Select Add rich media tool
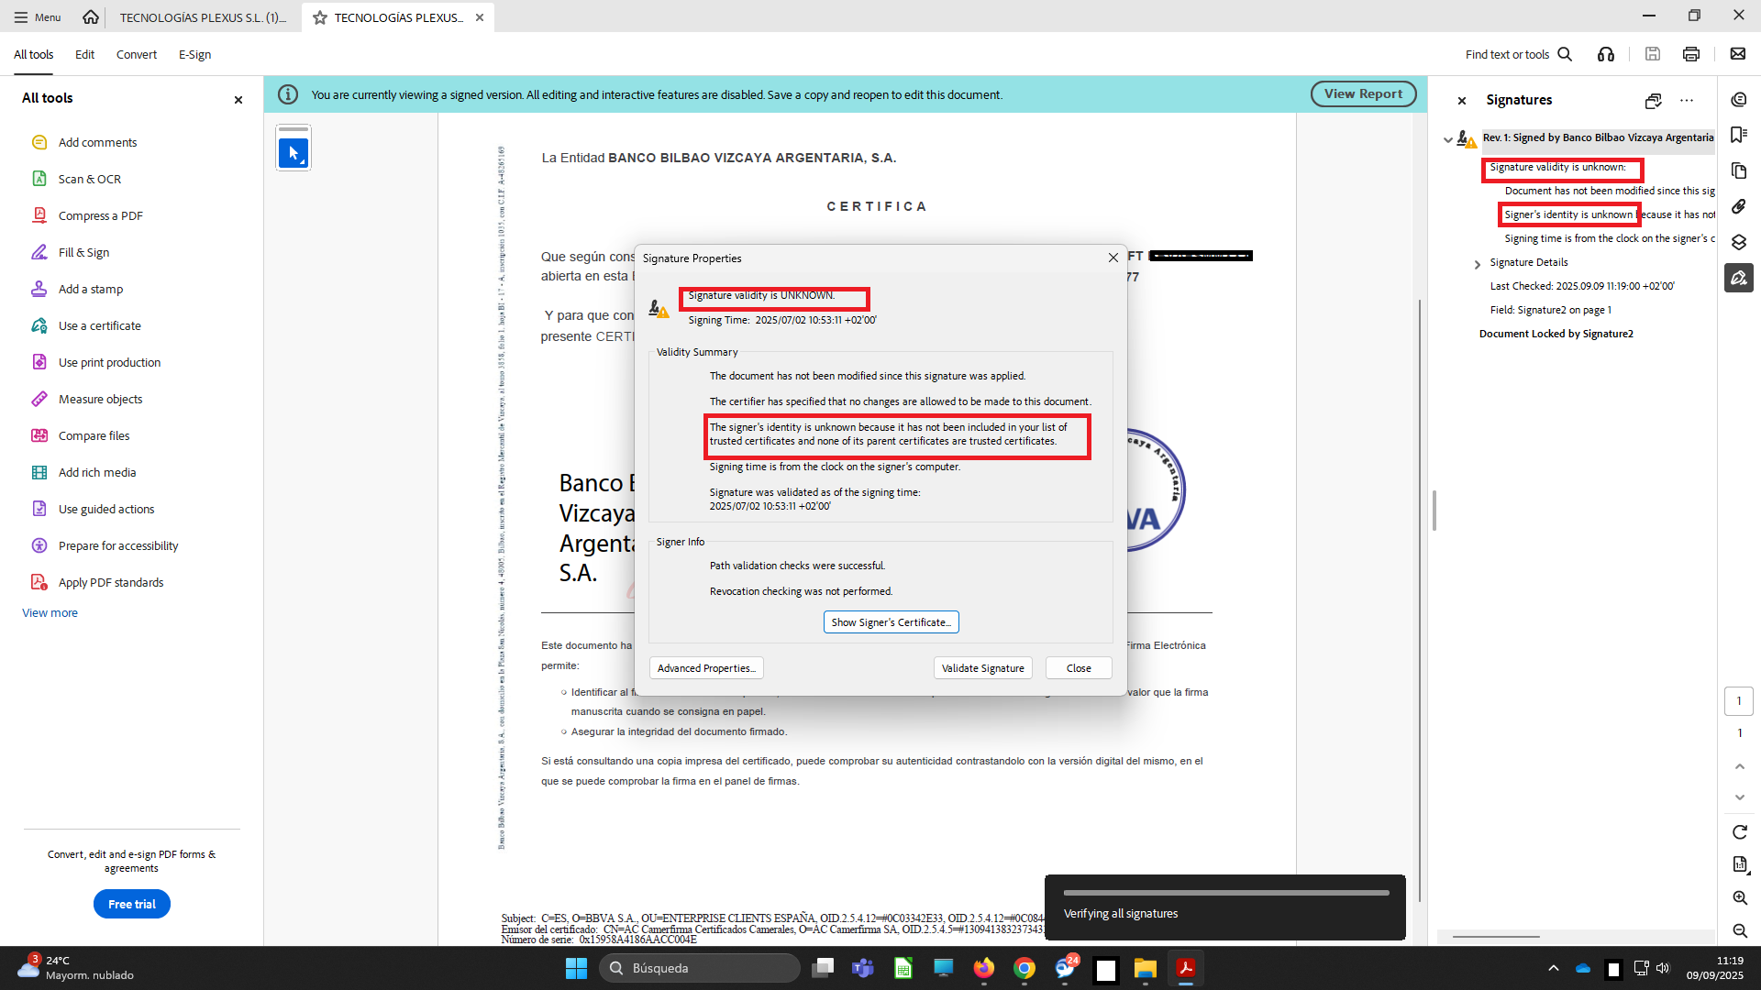The image size is (1761, 990). [x=96, y=472]
